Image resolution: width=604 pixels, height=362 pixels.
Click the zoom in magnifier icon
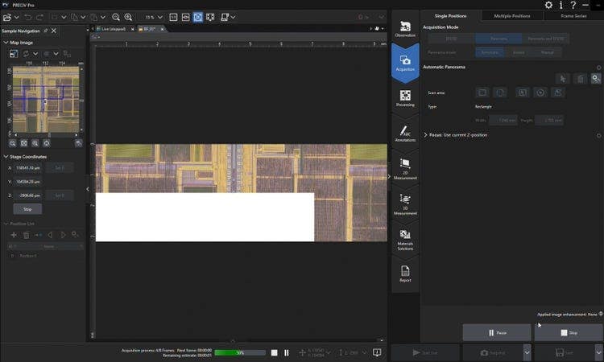(x=128, y=17)
